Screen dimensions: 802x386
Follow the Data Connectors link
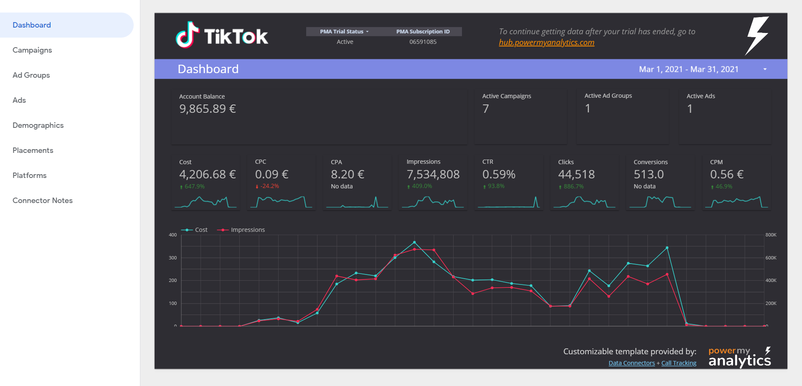pyautogui.click(x=631, y=363)
